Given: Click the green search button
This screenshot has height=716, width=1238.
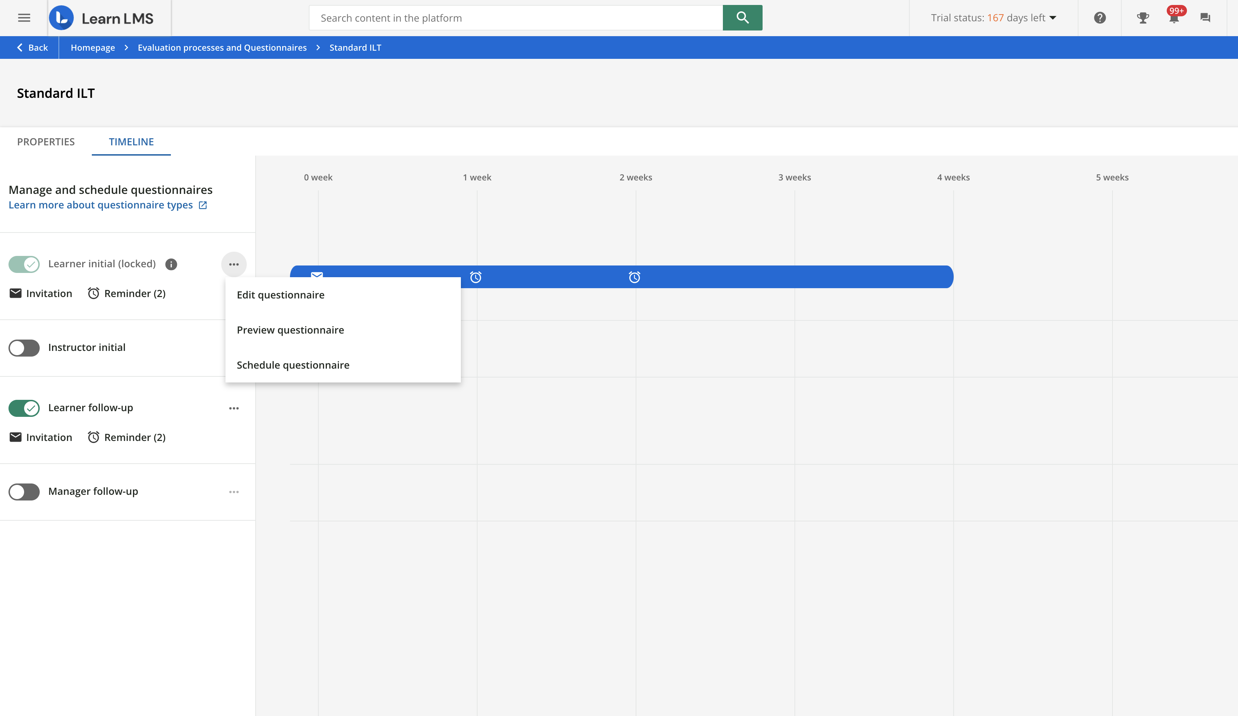Looking at the screenshot, I should coord(742,18).
